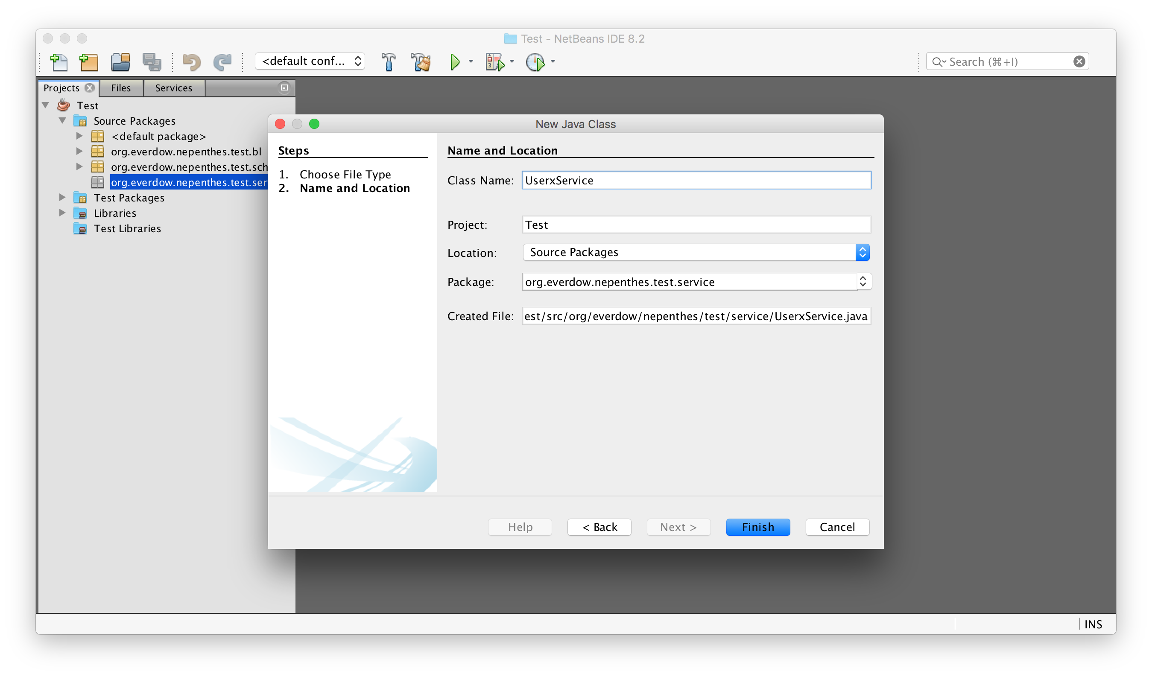The height and width of the screenshot is (677, 1152).
Task: Click the Choose File Type step text
Action: [345, 174]
